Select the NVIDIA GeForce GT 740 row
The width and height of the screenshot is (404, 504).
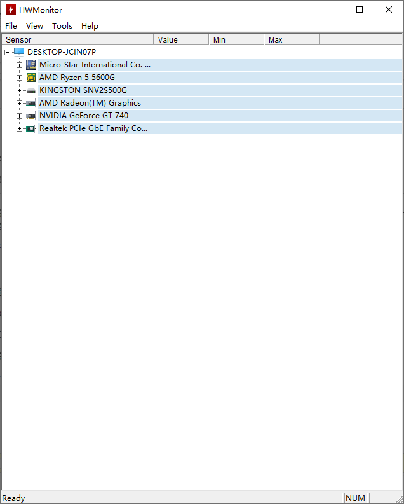pyautogui.click(x=220, y=116)
